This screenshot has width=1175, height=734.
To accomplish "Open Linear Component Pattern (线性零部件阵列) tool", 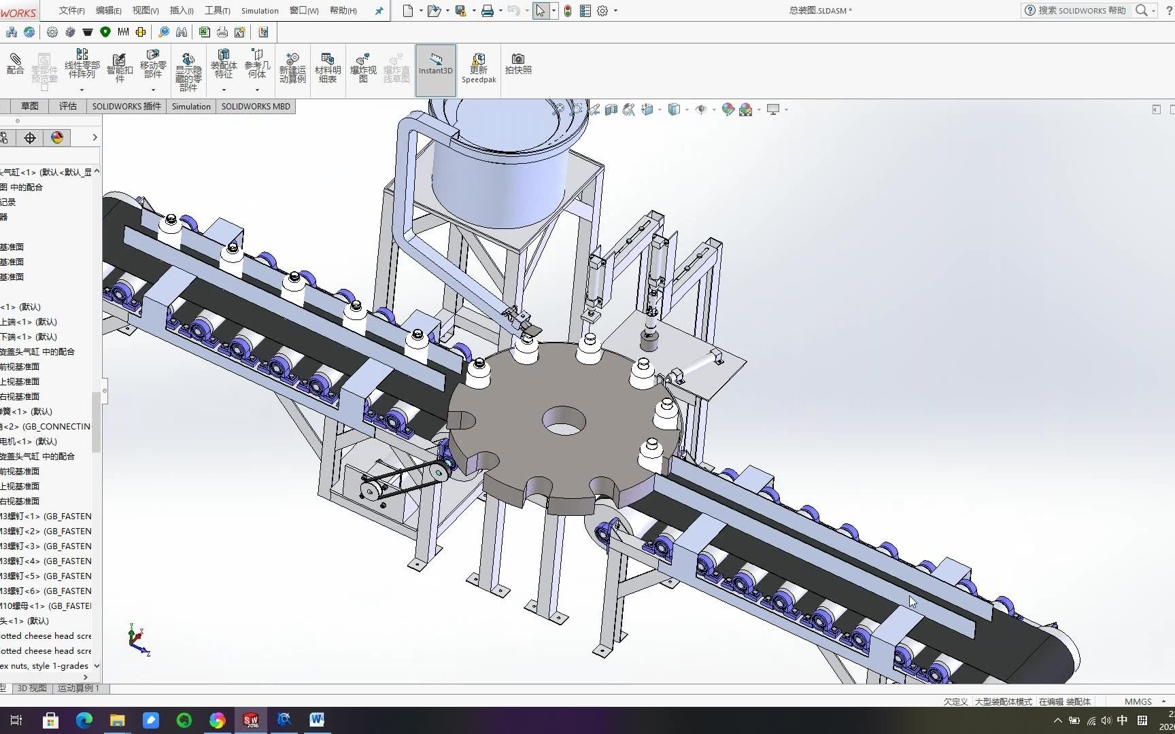I will [x=82, y=64].
